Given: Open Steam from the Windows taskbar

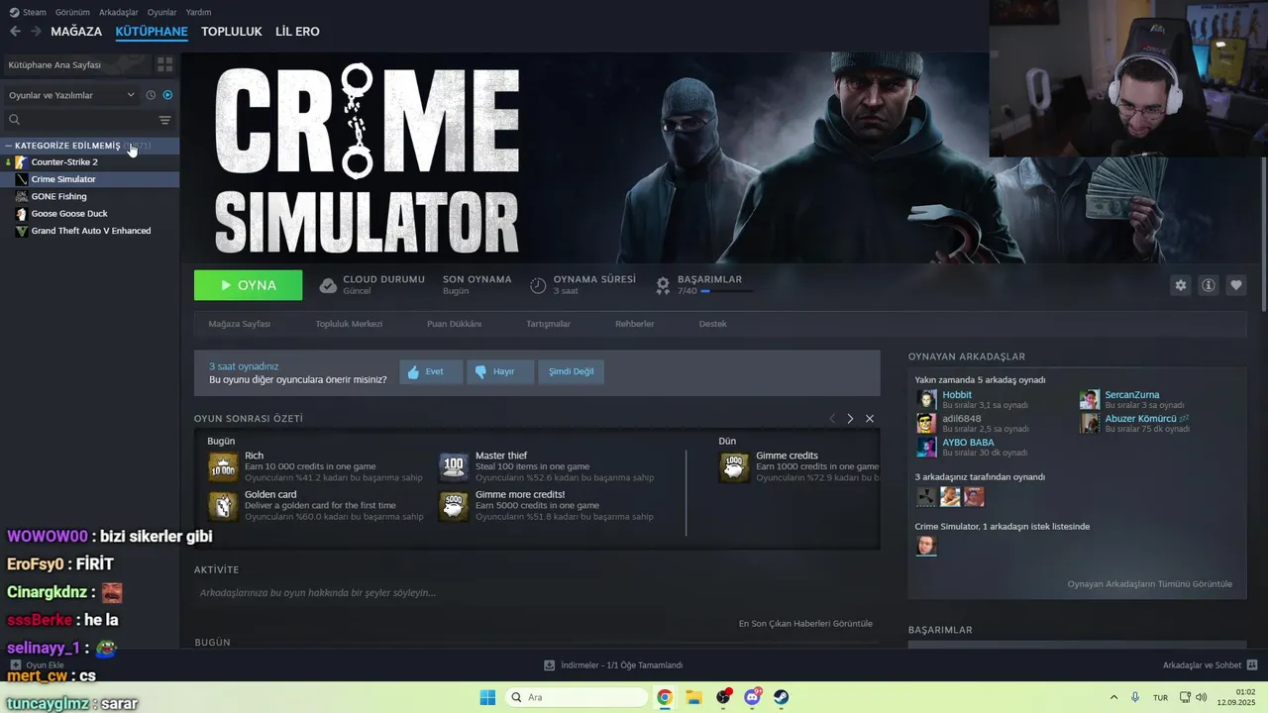Looking at the screenshot, I should pyautogui.click(x=782, y=697).
